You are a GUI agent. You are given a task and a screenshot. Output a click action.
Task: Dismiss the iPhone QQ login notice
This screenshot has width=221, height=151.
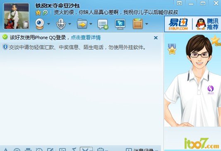click(x=156, y=38)
